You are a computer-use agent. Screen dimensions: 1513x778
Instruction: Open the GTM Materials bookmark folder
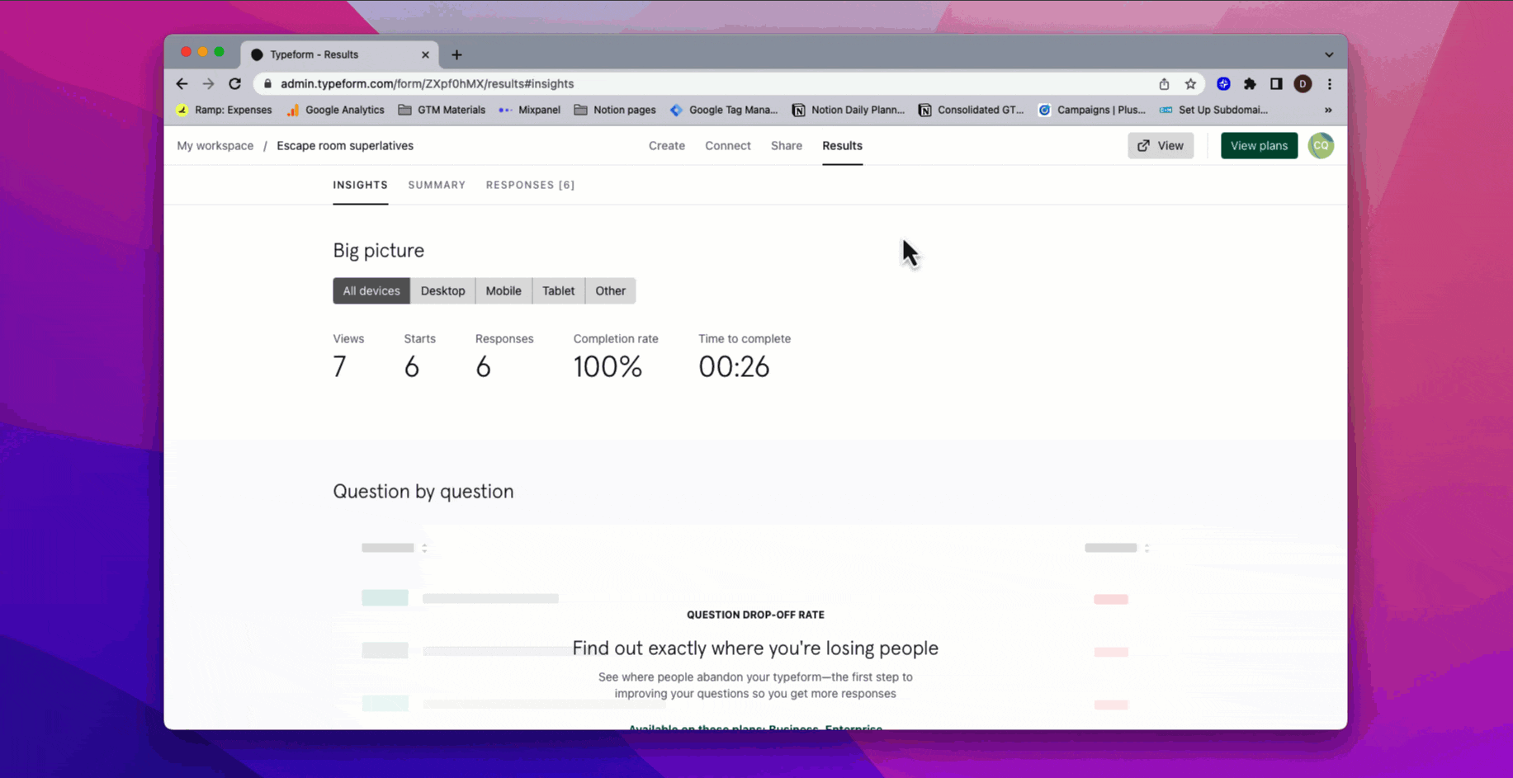(x=442, y=110)
